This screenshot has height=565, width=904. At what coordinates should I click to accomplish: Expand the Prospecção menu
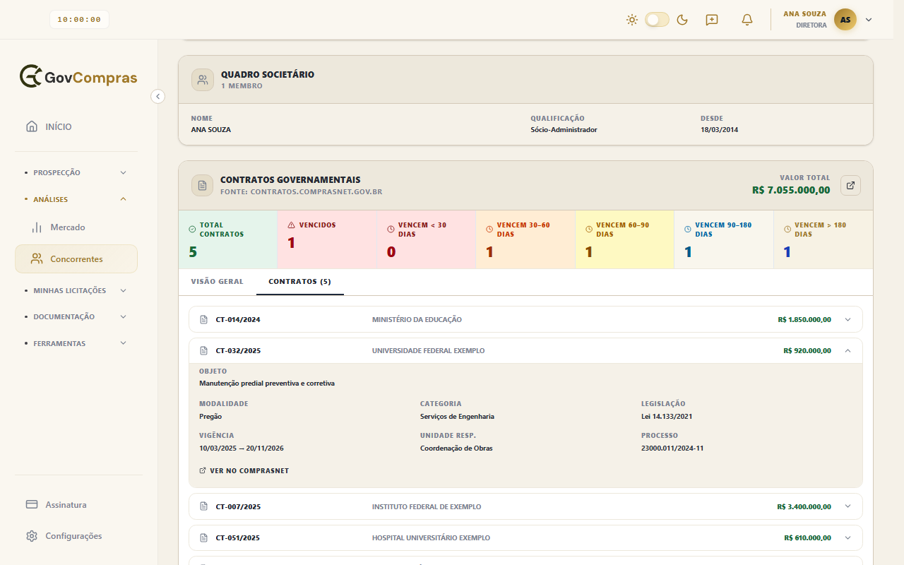(76, 172)
